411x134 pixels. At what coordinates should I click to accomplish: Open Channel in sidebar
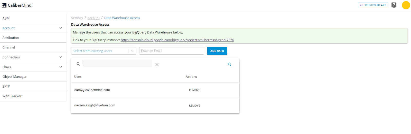[x=33, y=47]
